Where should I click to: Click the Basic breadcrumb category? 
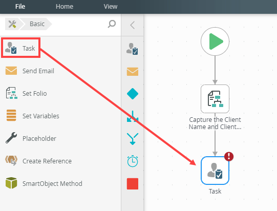[x=37, y=24]
